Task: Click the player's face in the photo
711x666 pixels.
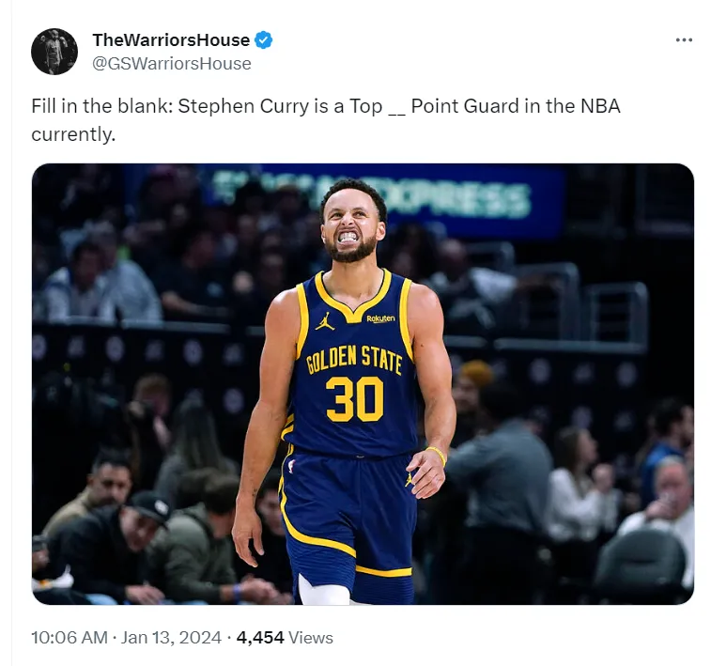Action: [354, 225]
